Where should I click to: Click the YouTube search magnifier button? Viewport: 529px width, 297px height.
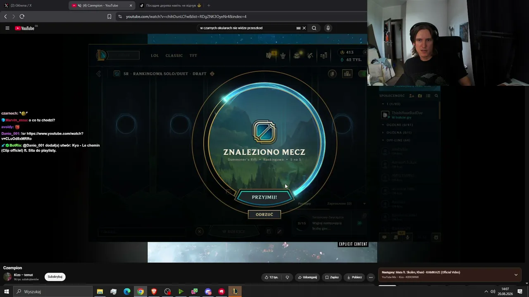[314, 28]
